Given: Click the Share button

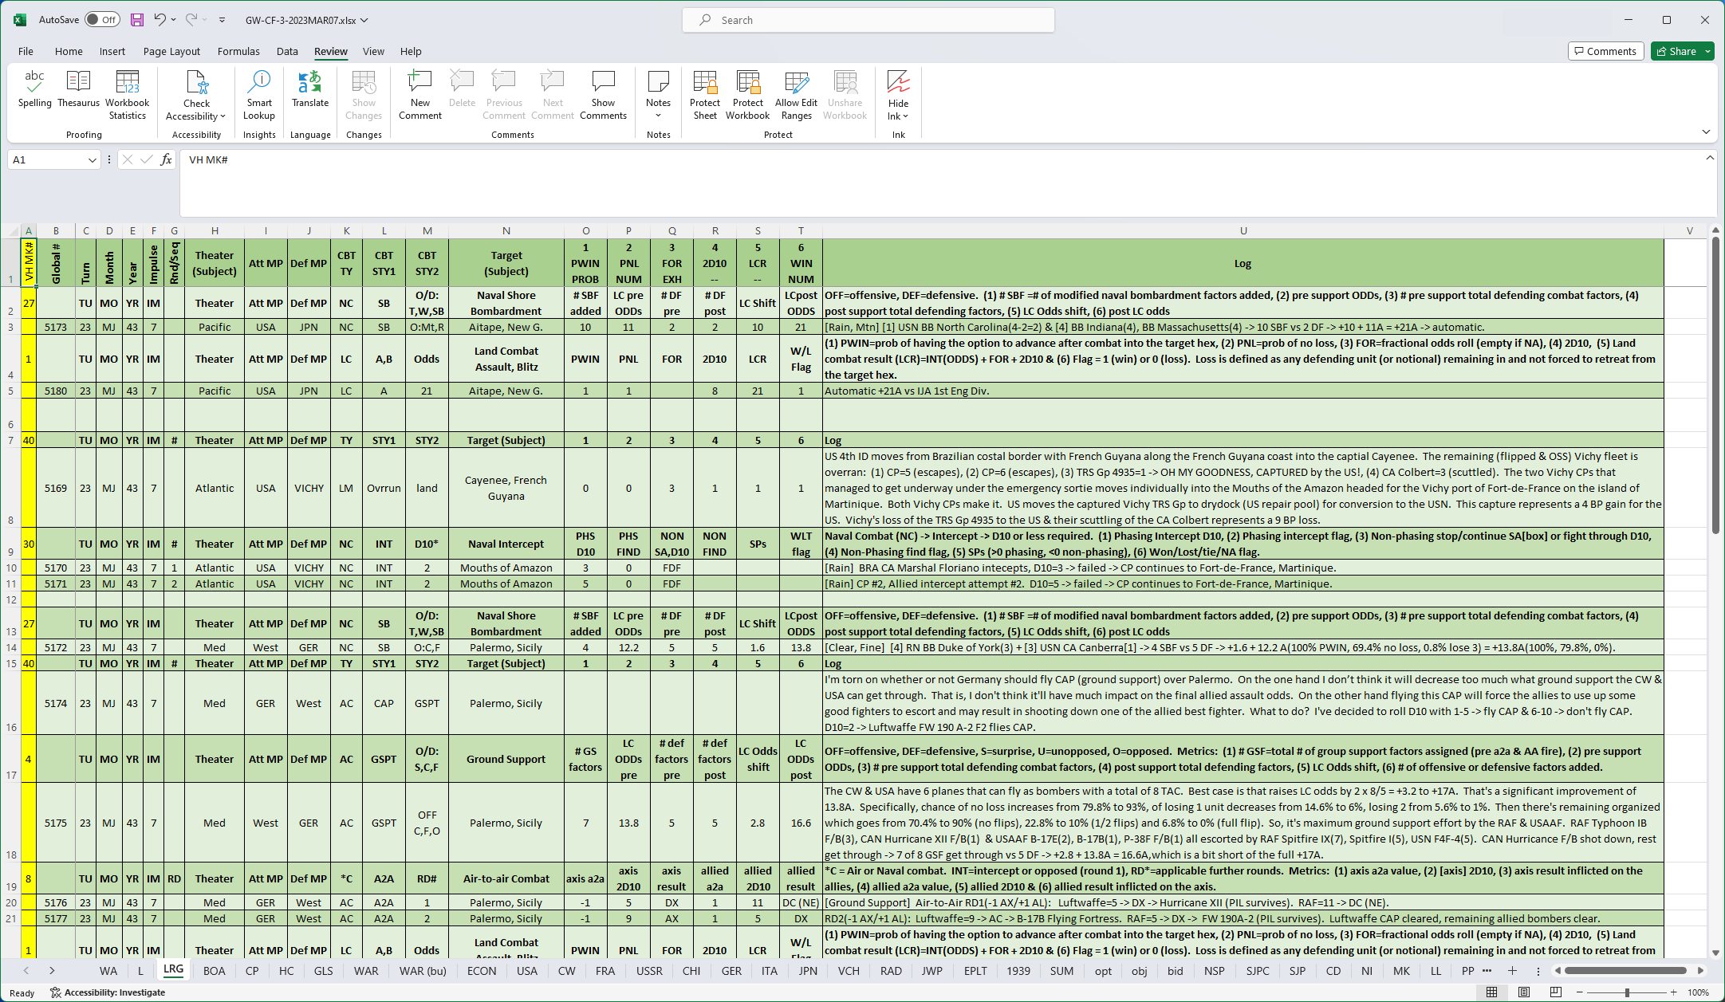Looking at the screenshot, I should 1676,51.
